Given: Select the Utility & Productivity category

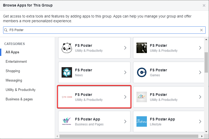Looking at the screenshot, I should [x=21, y=90].
